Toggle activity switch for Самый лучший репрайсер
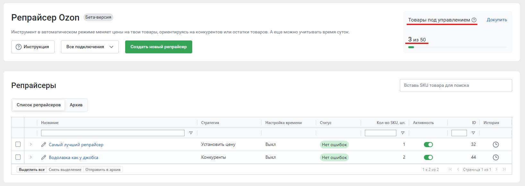Image resolution: width=525 pixels, height=186 pixels. pyautogui.click(x=428, y=145)
